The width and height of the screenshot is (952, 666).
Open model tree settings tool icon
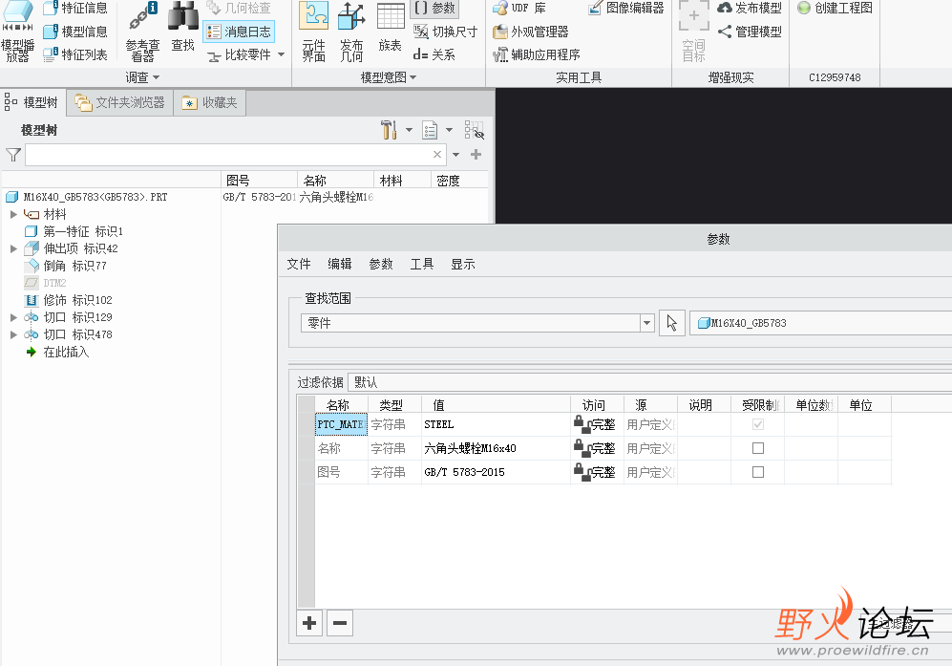coord(389,129)
